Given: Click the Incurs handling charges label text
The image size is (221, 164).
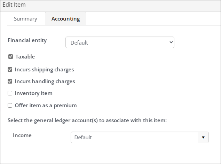Looking at the screenshot, I should pyautogui.click(x=45, y=81).
